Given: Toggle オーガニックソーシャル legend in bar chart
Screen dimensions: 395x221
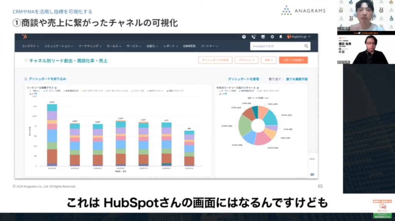Looking at the screenshot, I should (117, 91).
